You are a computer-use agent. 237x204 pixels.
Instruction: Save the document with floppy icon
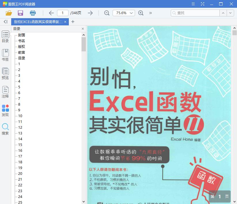click(x=20, y=13)
